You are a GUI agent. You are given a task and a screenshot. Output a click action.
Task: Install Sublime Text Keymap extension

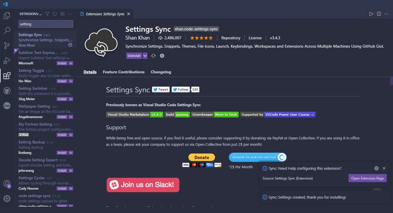click(x=62, y=63)
